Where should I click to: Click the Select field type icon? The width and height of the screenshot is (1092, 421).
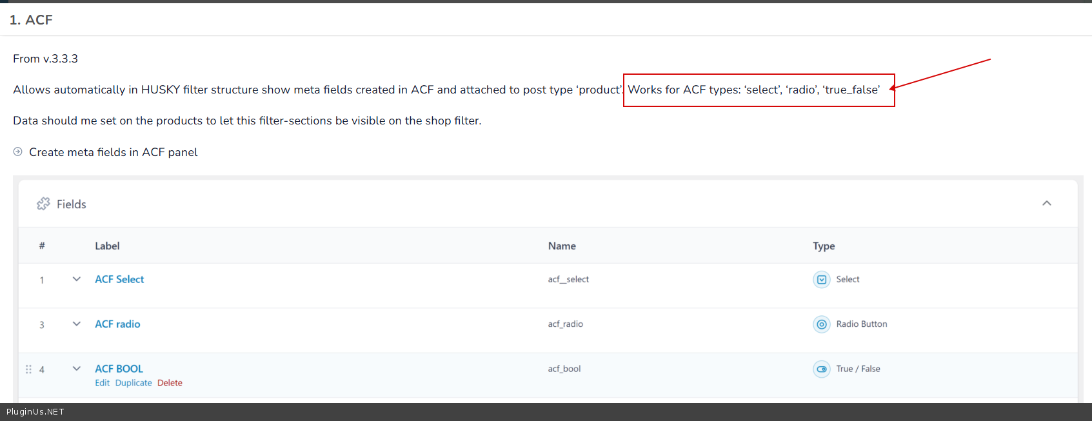(x=821, y=279)
